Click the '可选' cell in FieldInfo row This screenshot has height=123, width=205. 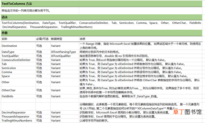click(x=43, y=96)
